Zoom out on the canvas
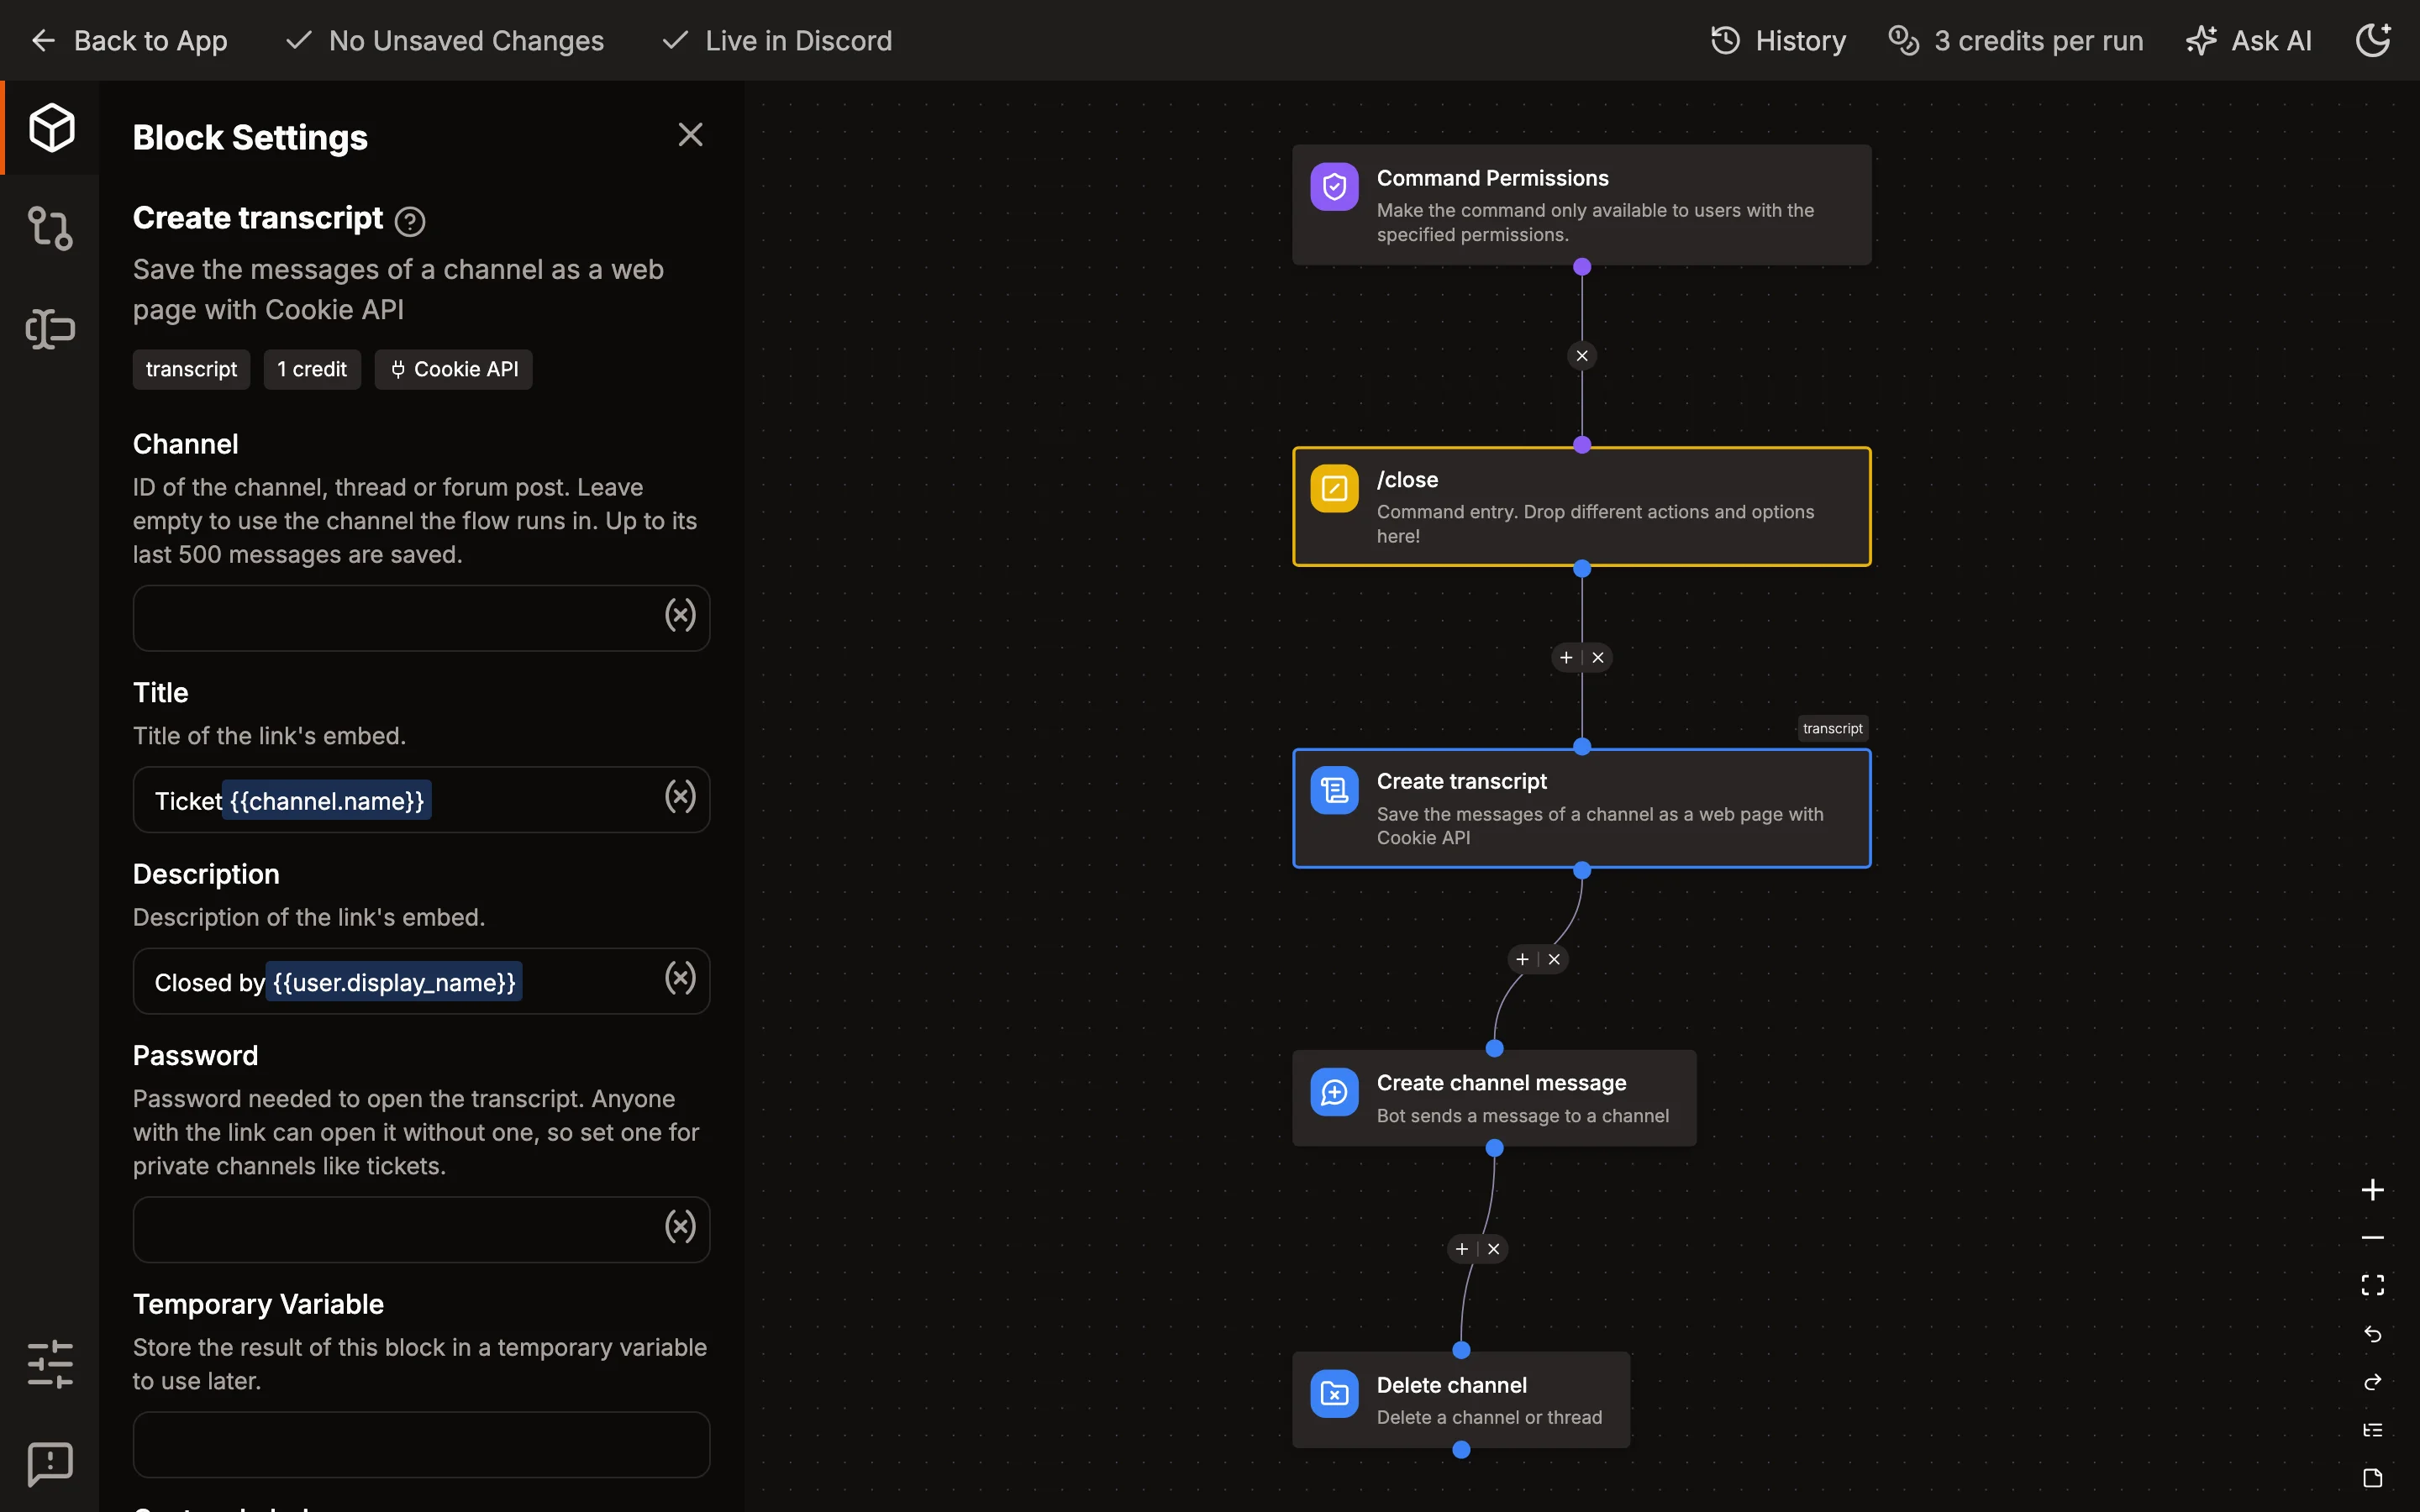 pos(2372,1238)
